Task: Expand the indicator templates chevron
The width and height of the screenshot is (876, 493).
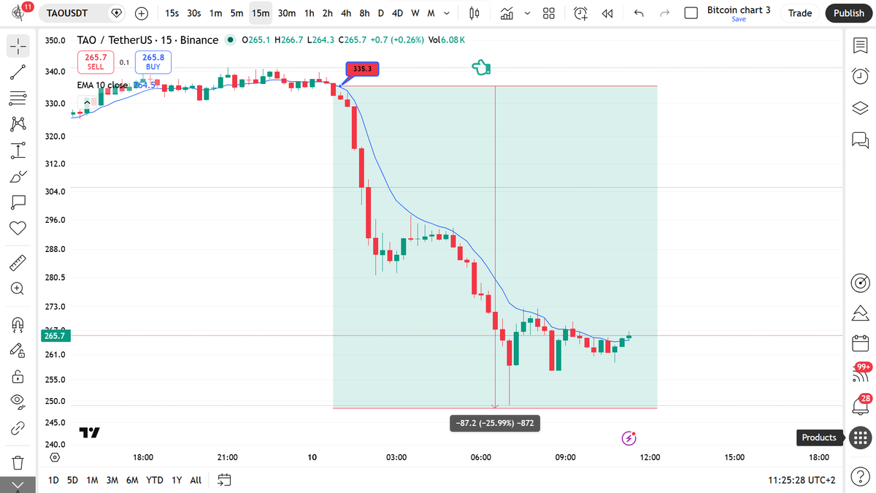Action: [x=527, y=13]
